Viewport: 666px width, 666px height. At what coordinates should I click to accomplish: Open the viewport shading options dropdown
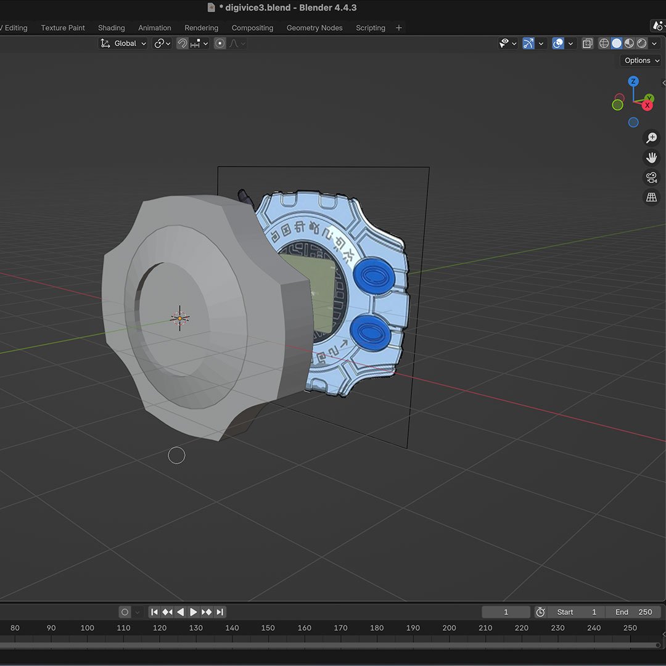click(x=654, y=43)
